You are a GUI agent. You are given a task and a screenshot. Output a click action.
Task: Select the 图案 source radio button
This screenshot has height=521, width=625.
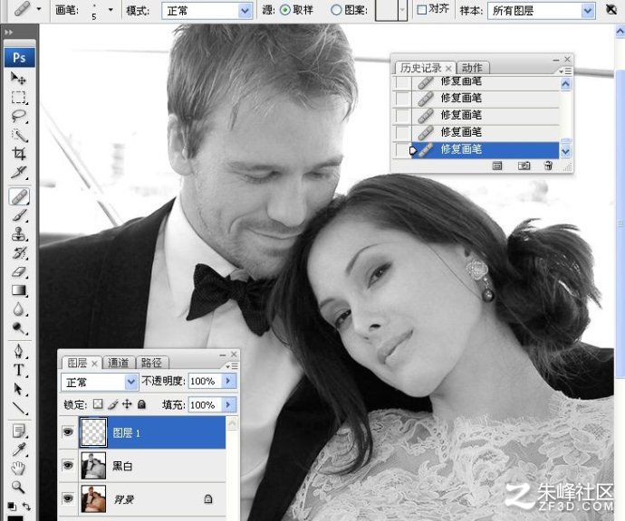point(336,10)
